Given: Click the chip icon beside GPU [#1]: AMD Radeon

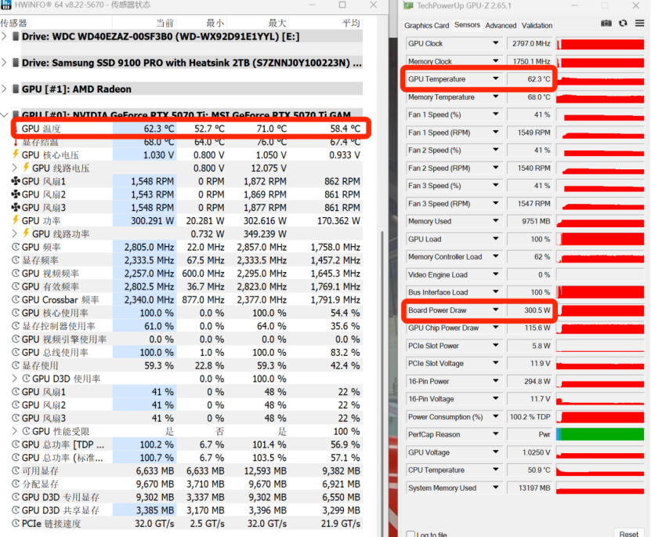Looking at the screenshot, I should [x=16, y=89].
